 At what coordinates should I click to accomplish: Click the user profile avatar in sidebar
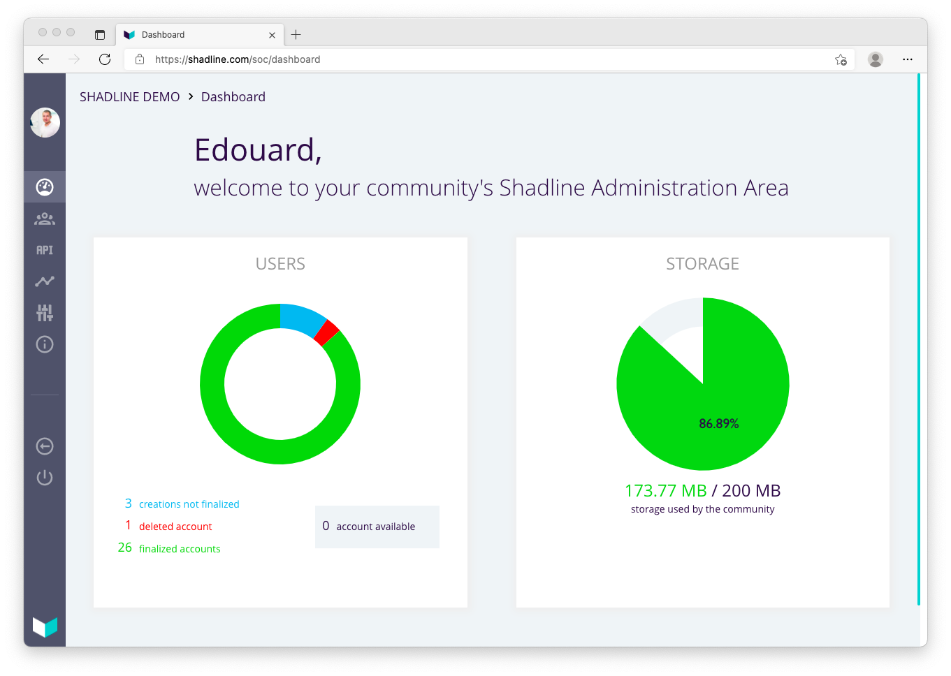point(45,123)
